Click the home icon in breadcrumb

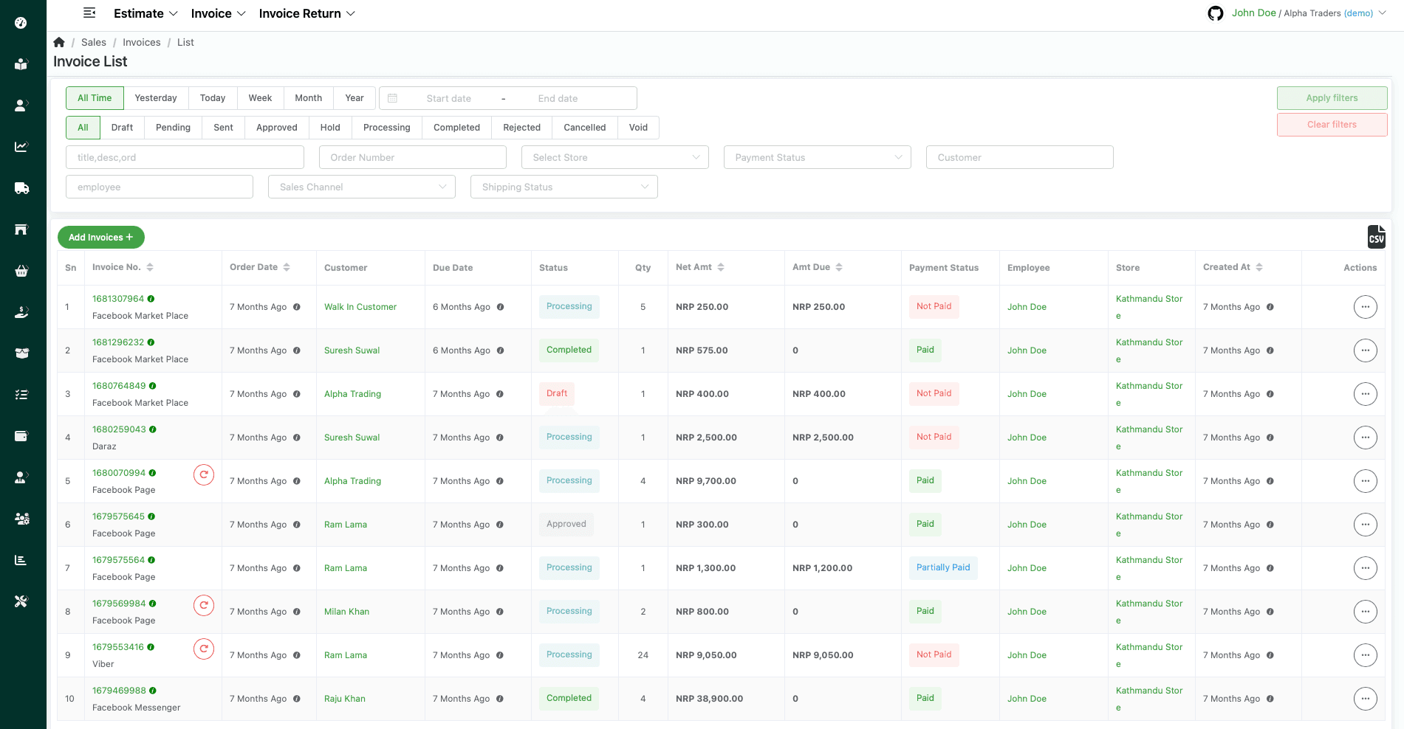(x=59, y=42)
